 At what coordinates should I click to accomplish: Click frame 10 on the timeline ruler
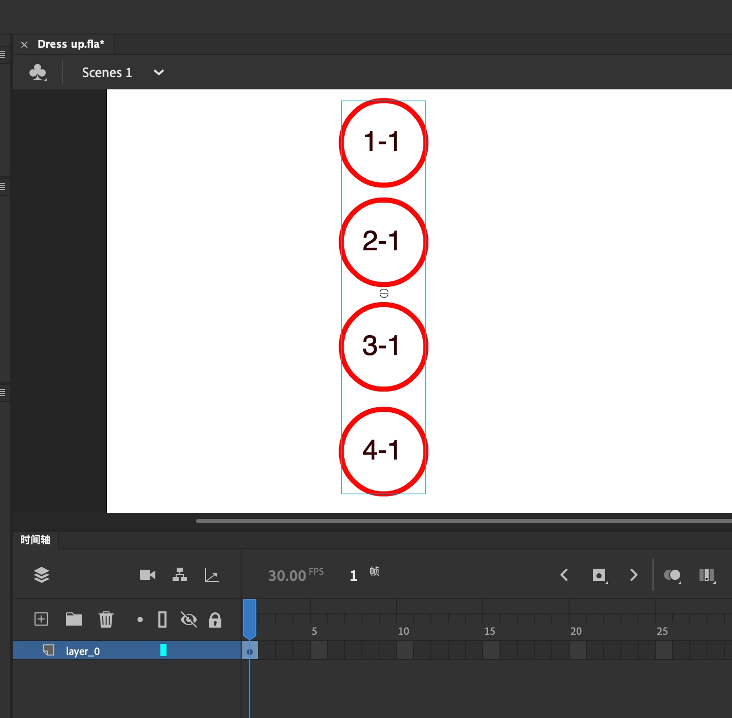click(x=404, y=631)
